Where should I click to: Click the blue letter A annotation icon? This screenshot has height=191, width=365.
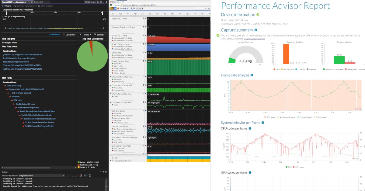(115, 9)
